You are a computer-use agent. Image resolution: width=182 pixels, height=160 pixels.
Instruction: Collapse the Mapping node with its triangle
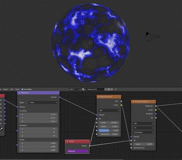pyautogui.click(x=19, y=93)
